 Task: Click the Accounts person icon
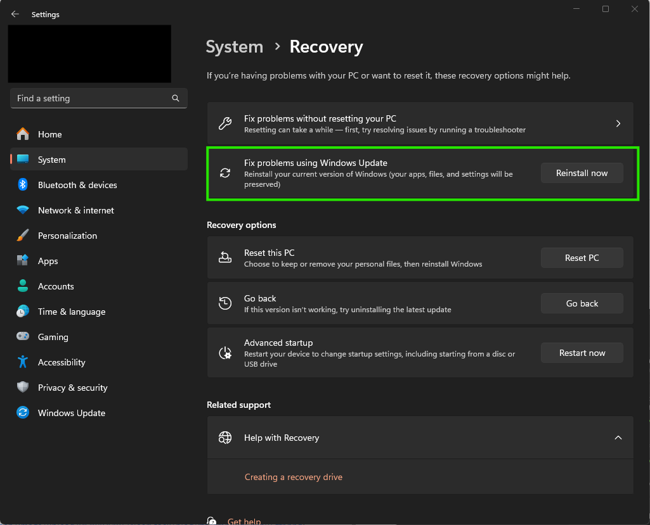point(23,286)
